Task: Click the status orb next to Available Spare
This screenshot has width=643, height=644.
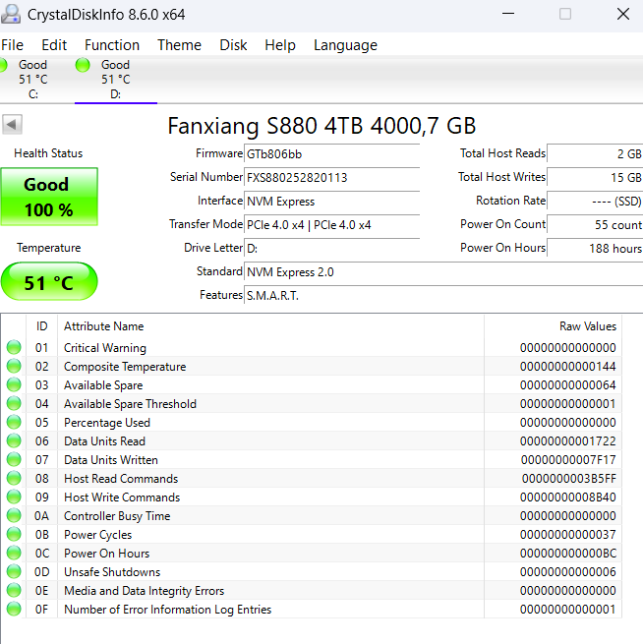Action: click(14, 385)
